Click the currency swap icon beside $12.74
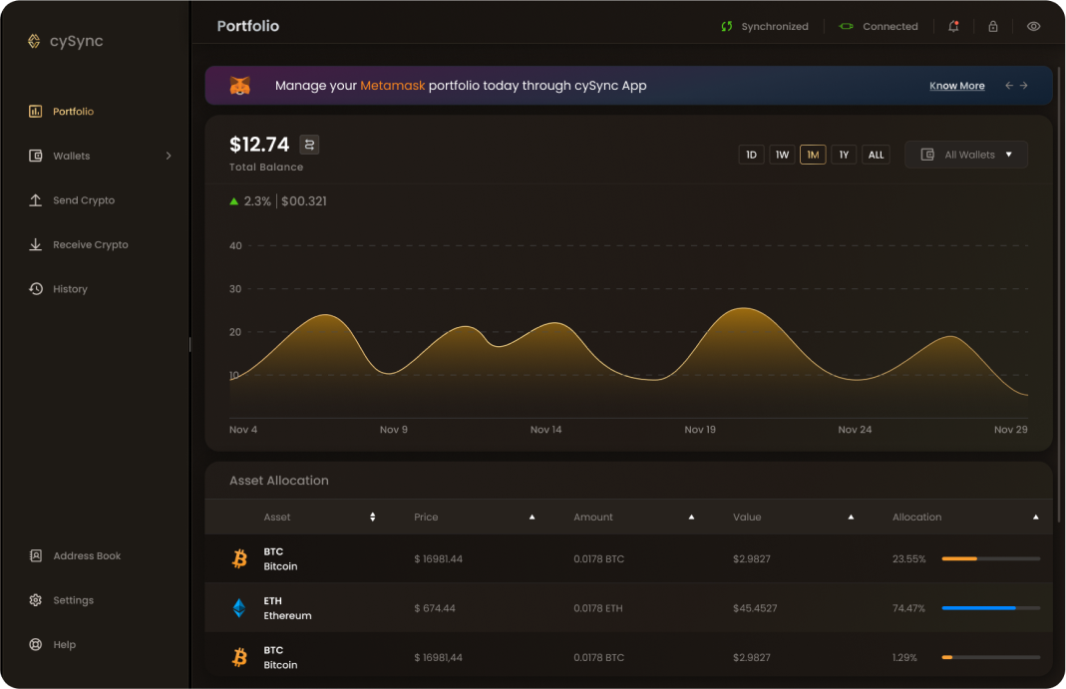Image resolution: width=1066 pixels, height=689 pixels. point(309,145)
